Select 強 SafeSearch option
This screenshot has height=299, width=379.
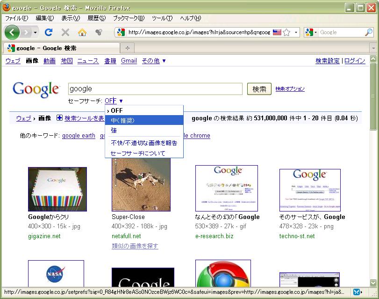(144, 130)
